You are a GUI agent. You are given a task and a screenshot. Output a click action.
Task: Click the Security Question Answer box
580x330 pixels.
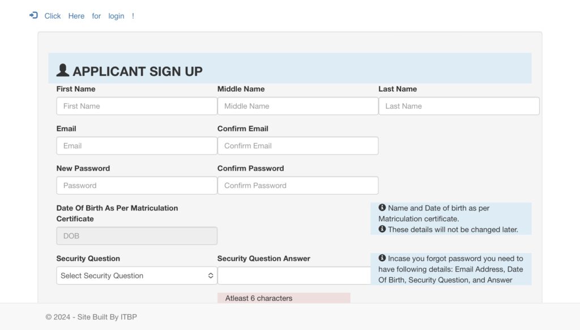tap(294, 276)
